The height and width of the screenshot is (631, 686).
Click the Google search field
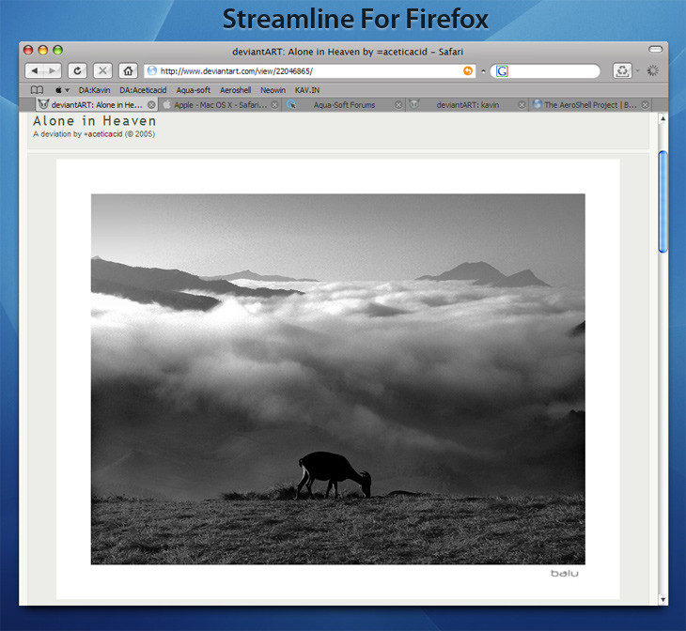pos(545,70)
